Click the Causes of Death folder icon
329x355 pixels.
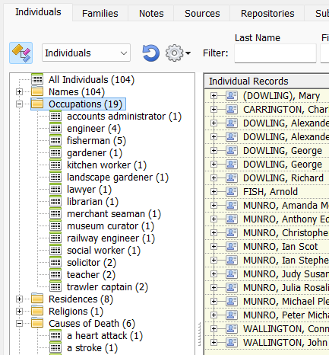pyautogui.click(x=37, y=323)
